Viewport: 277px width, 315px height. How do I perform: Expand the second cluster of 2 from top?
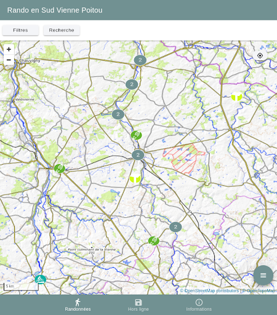132,84
